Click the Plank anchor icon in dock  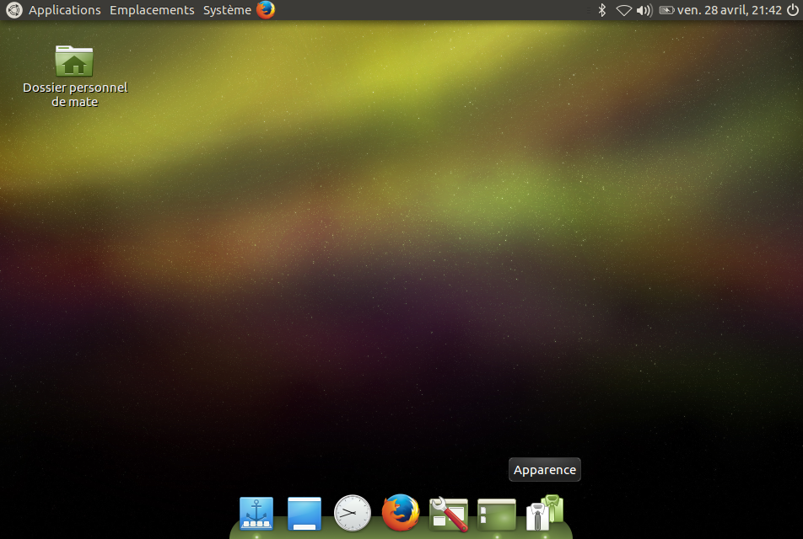pyautogui.click(x=256, y=514)
